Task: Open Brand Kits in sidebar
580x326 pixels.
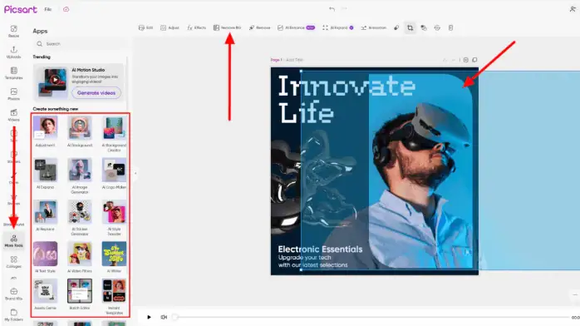Action: pyautogui.click(x=13, y=294)
